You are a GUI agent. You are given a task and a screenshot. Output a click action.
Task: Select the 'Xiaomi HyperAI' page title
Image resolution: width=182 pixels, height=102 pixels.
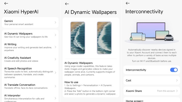click(21, 12)
